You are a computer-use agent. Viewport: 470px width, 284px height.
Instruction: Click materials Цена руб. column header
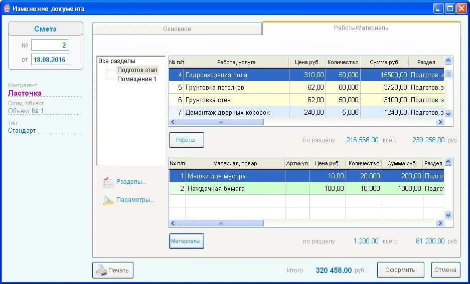328,163
